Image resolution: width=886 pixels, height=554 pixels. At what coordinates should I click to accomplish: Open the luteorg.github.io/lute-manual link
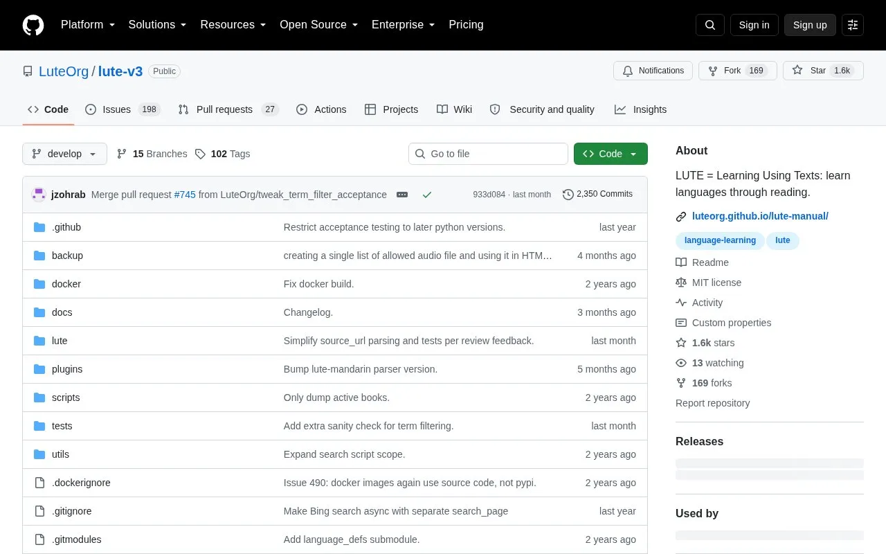tap(760, 216)
